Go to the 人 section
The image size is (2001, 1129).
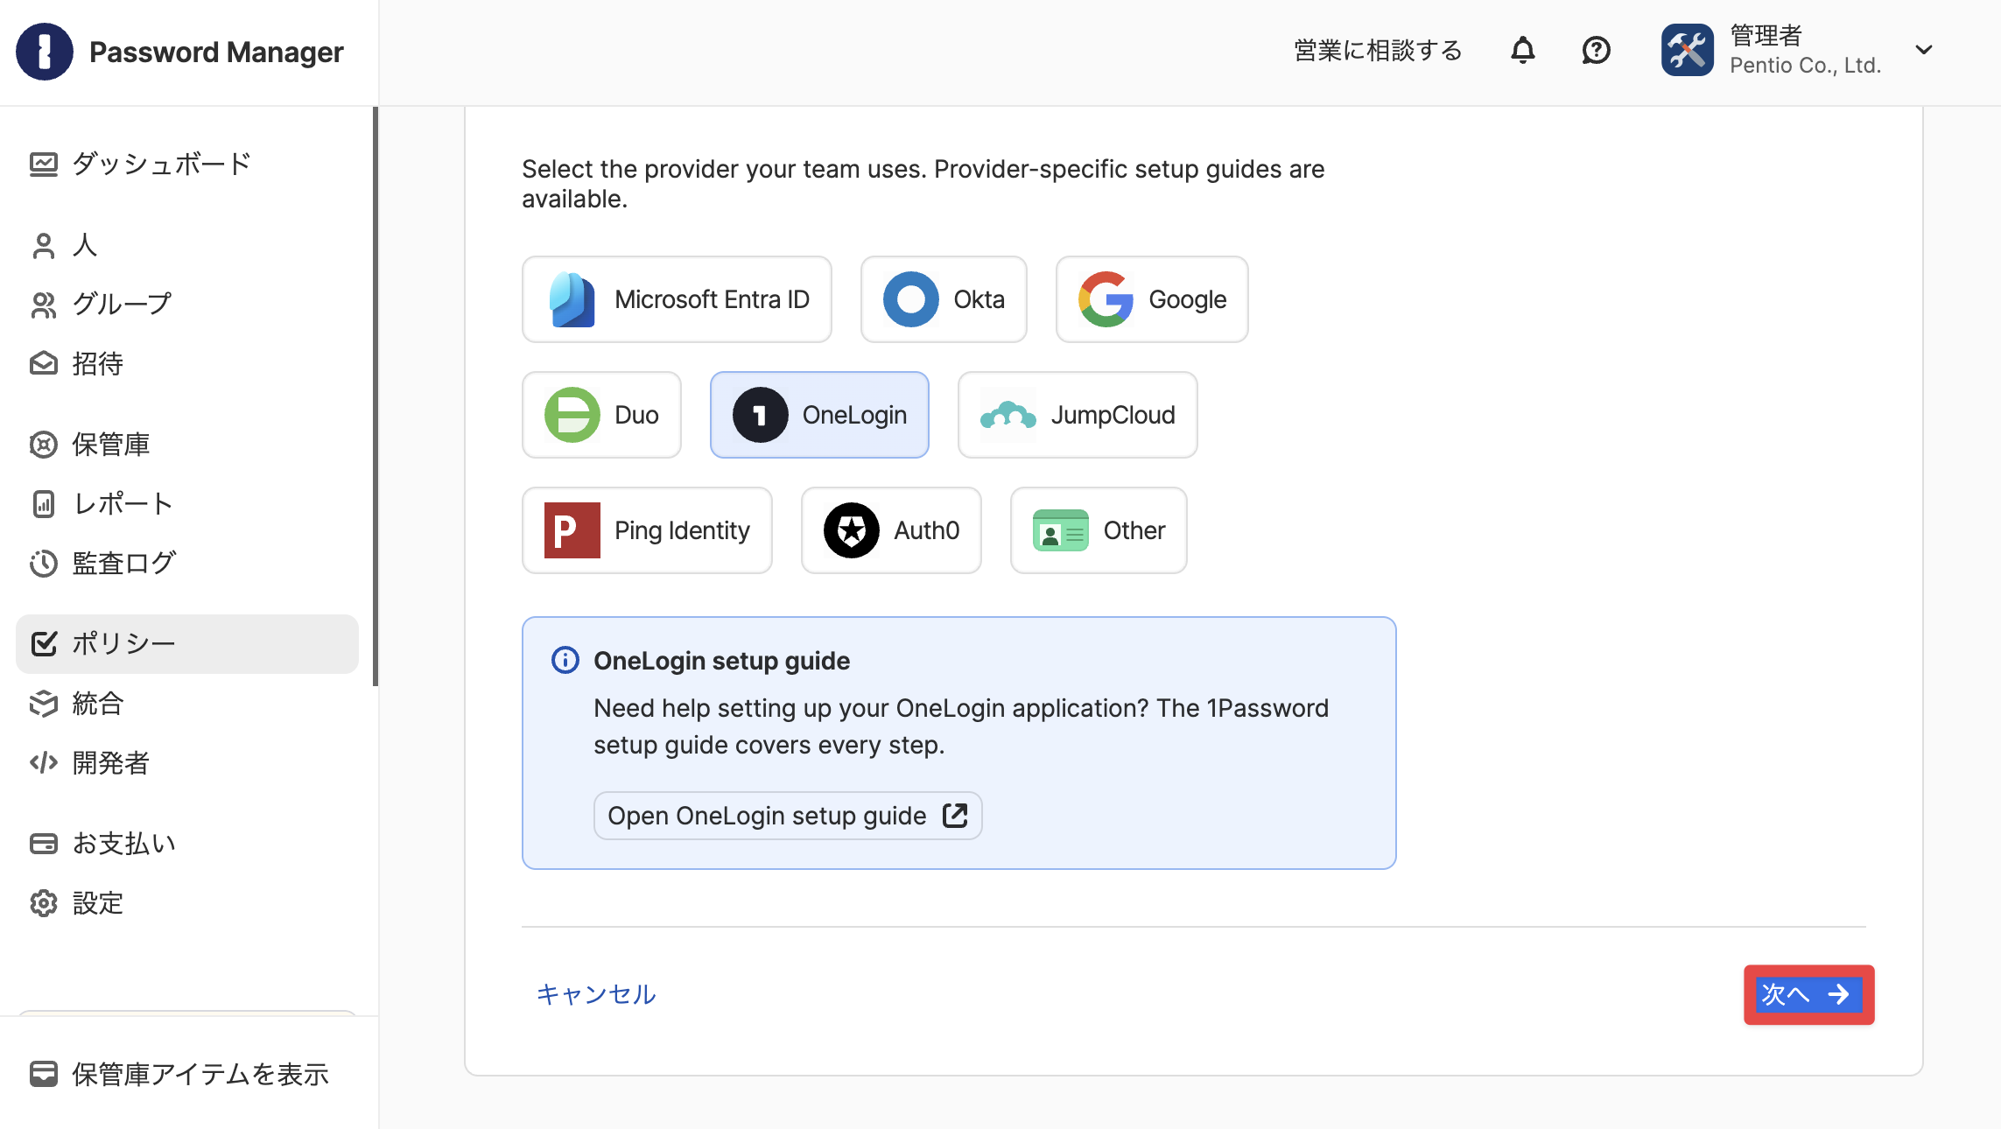click(187, 245)
